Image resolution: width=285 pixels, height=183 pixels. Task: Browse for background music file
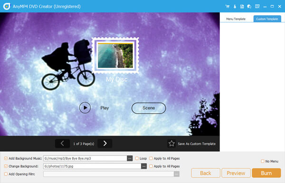(x=130, y=158)
